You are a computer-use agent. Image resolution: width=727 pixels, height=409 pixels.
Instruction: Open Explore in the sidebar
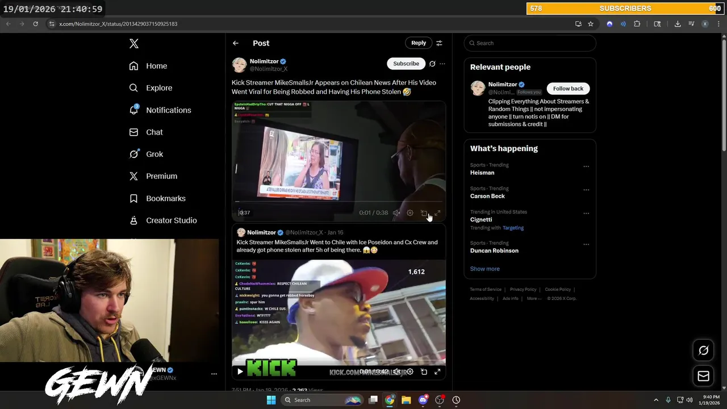(151, 88)
